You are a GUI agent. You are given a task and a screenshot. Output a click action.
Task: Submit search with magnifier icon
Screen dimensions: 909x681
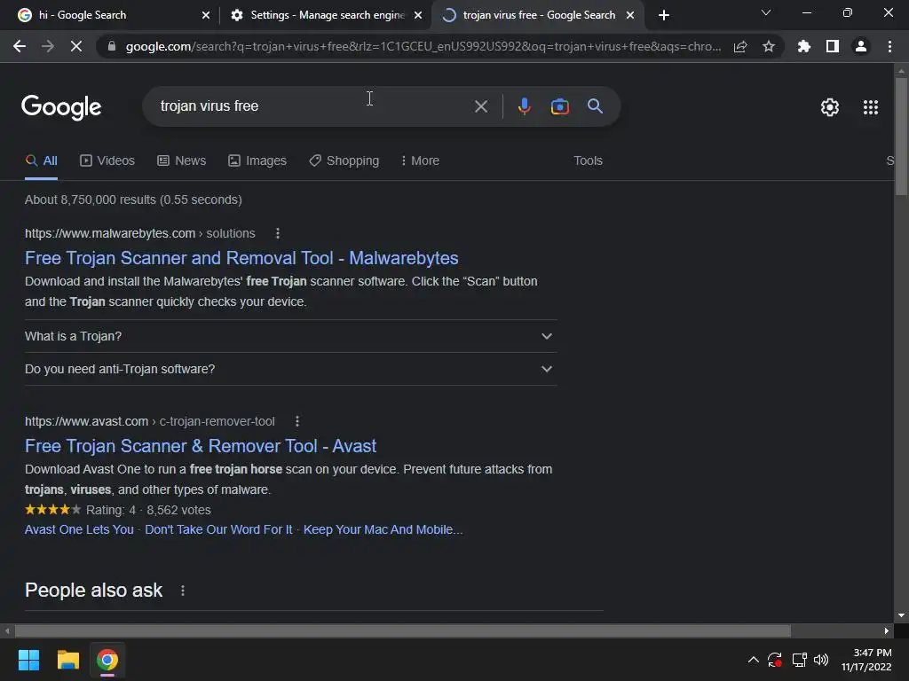click(596, 106)
